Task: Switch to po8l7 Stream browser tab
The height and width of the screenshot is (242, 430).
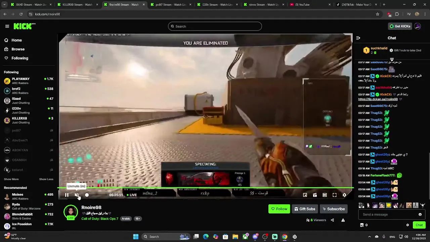Action: click(171, 5)
